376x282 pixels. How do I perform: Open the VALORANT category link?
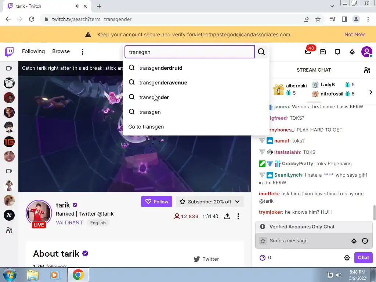coord(69,223)
